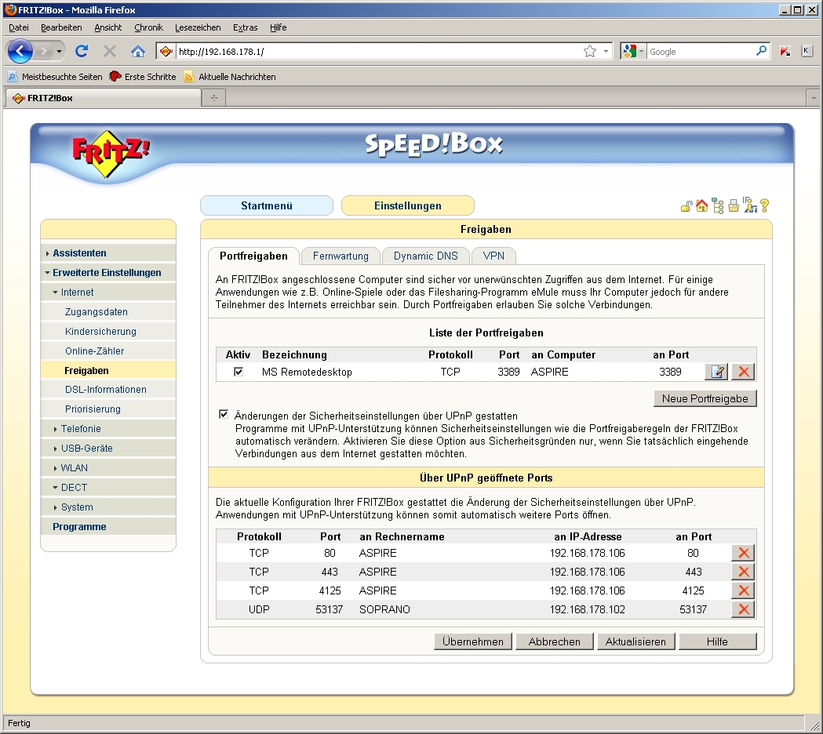Viewport: 823px width, 734px height.
Task: Click the Einstellungen button
Action: pos(408,205)
